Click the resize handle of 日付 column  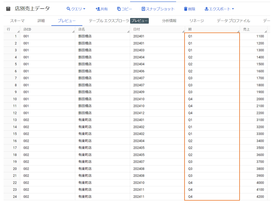[183, 32]
